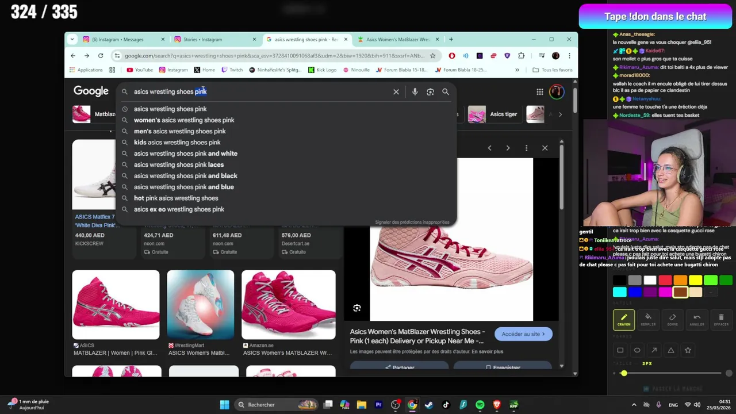The width and height of the screenshot is (736, 414).
Task: Open Windows Start menu
Action: [x=224, y=405]
